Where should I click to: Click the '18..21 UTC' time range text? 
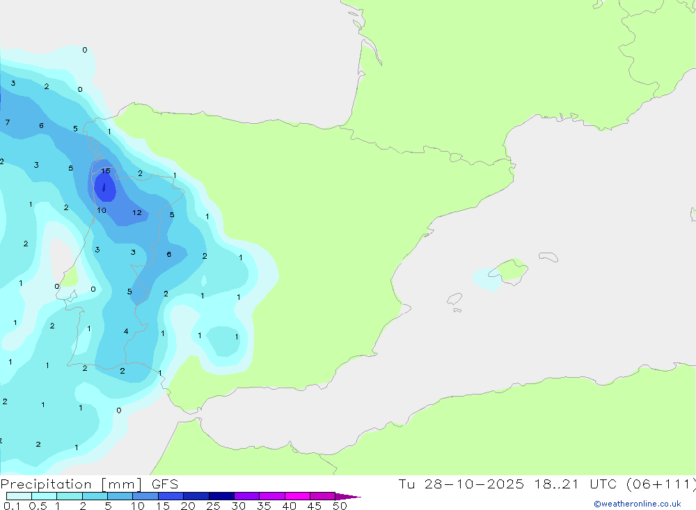[576, 484]
